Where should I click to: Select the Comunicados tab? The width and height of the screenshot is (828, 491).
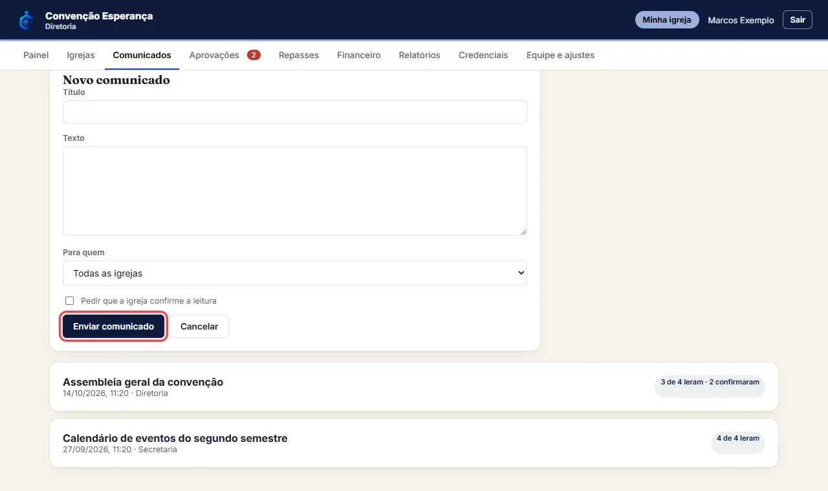pos(142,56)
